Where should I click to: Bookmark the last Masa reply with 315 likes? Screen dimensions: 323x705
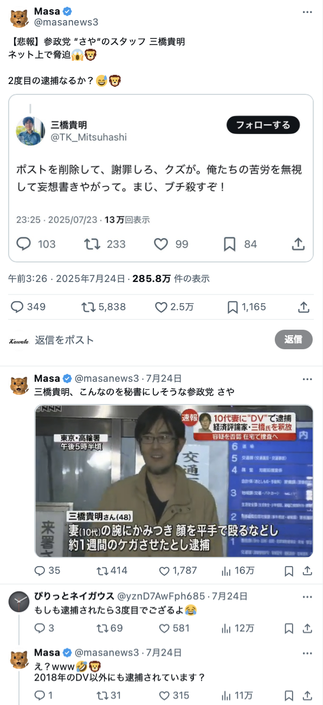(289, 695)
